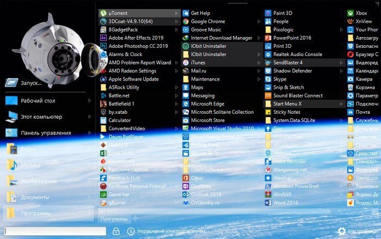Image resolution: width=381 pixels, height=239 pixels.
Task: Click the Xbox icon
Action: tap(351, 13)
